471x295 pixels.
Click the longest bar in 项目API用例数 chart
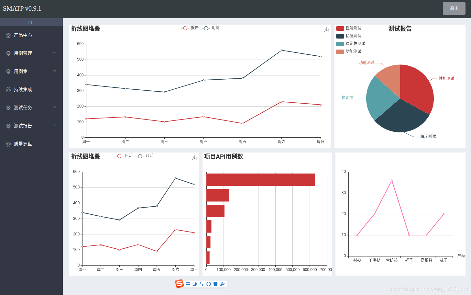[260, 180]
